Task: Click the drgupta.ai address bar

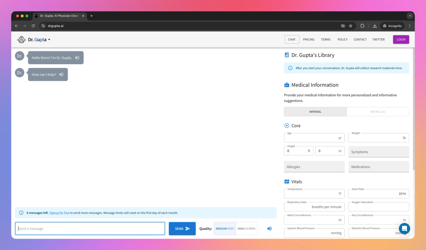Action: pyautogui.click(x=192, y=26)
